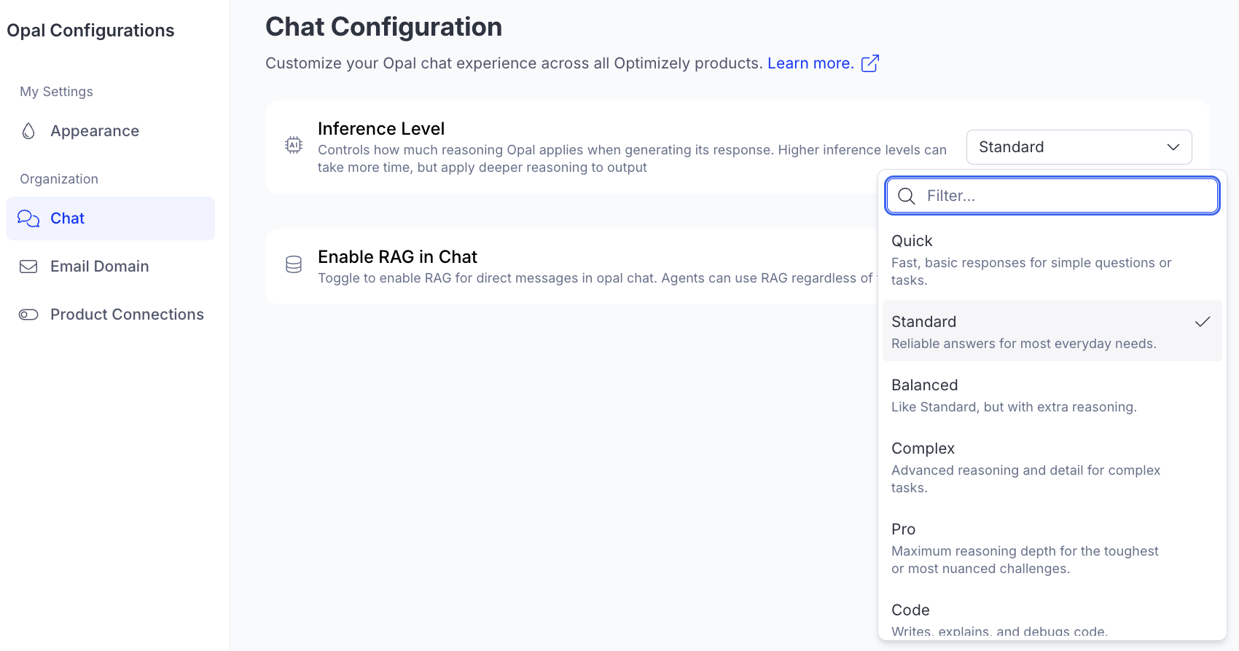The height and width of the screenshot is (651, 1239).
Task: Click the magnifier icon in filter box
Action: (906, 196)
